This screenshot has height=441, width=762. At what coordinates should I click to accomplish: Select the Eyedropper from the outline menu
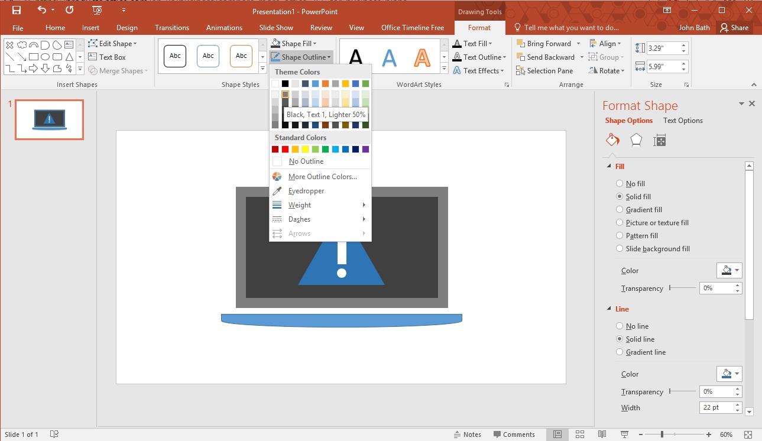click(x=307, y=190)
